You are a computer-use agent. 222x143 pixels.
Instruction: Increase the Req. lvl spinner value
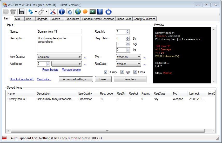coord(128,31)
